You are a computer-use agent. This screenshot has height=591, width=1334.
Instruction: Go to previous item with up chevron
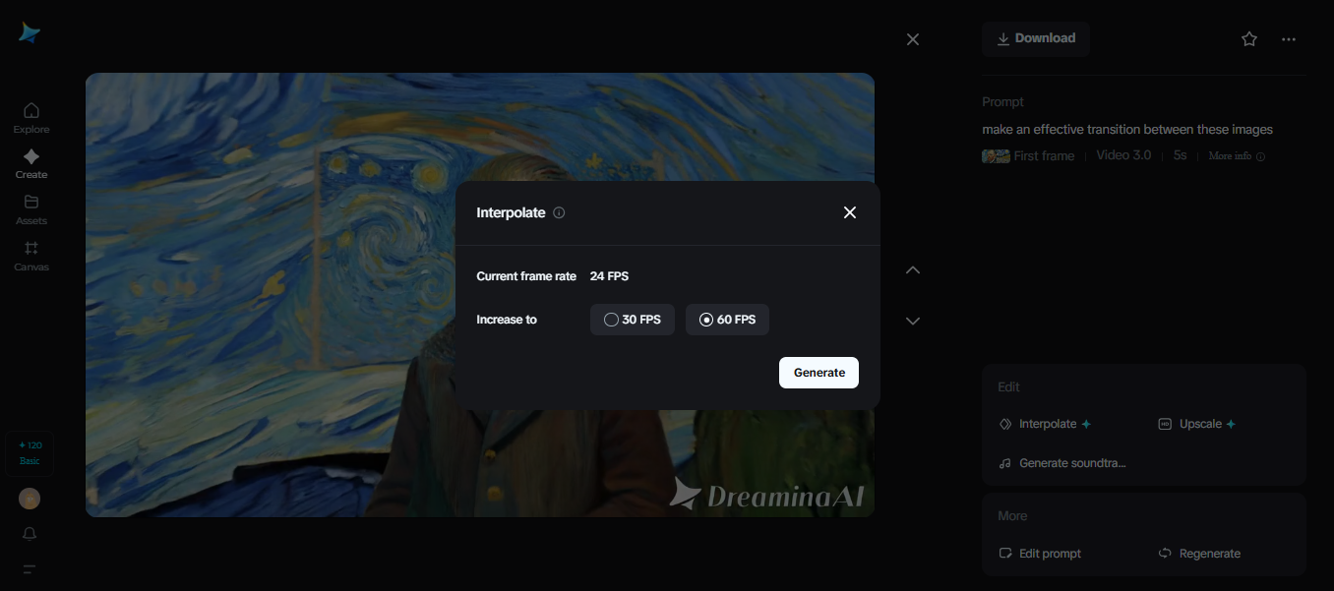913,269
